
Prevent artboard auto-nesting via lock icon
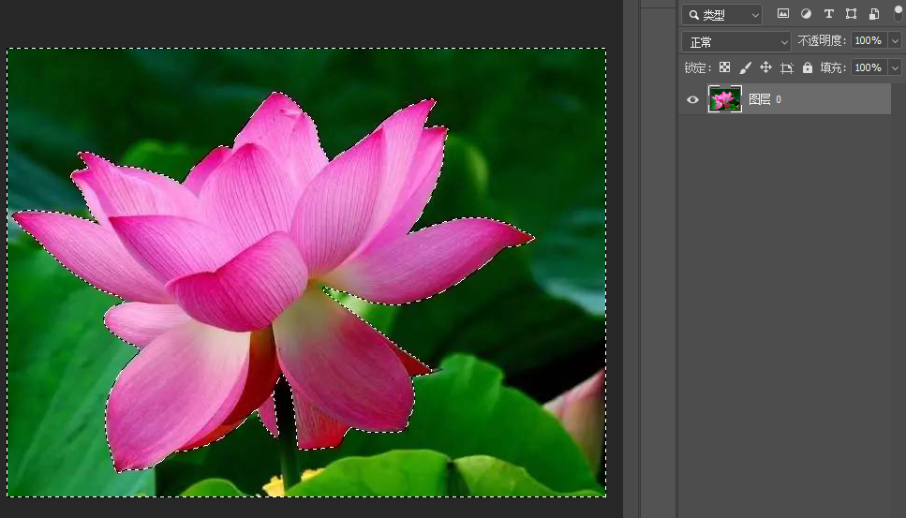coord(787,67)
